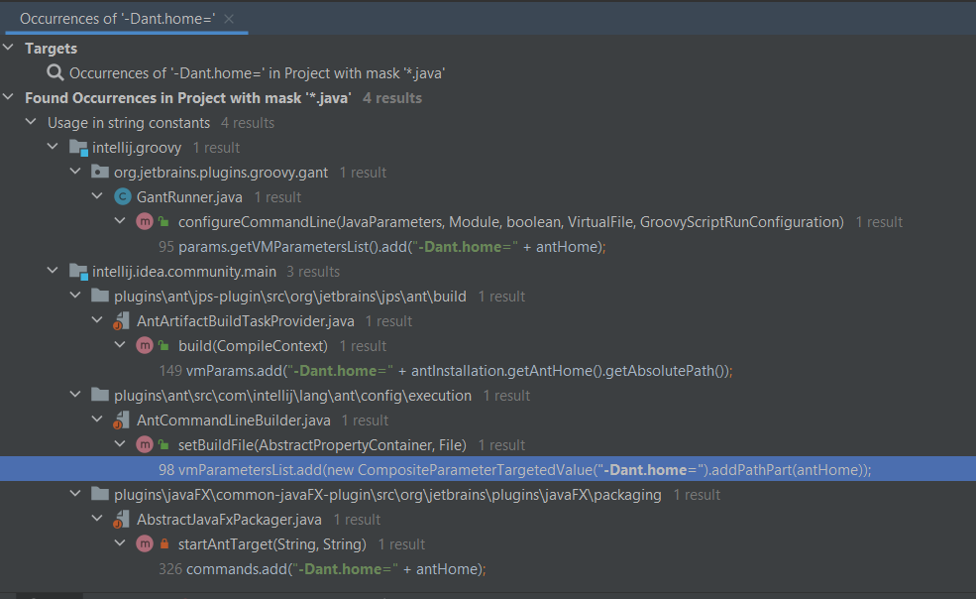Viewport: 976px width, 599px height.
Task: Select 'Usage in string constants' row
Action: click(129, 123)
